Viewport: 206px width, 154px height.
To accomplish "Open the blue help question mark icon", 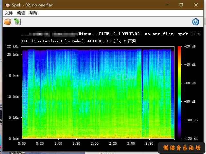I will click(x=196, y=22).
